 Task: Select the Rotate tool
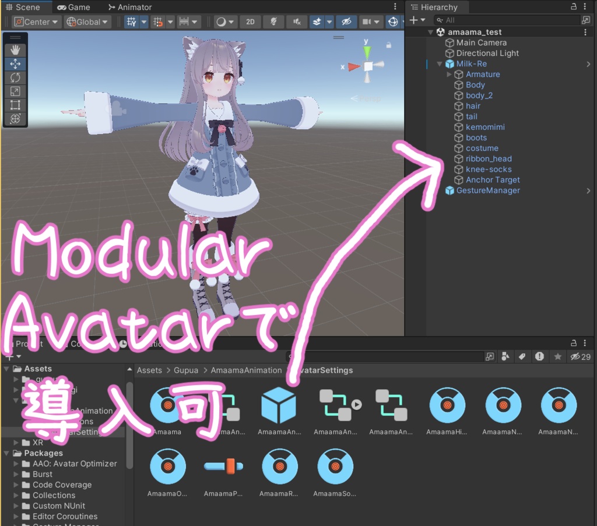[15, 77]
